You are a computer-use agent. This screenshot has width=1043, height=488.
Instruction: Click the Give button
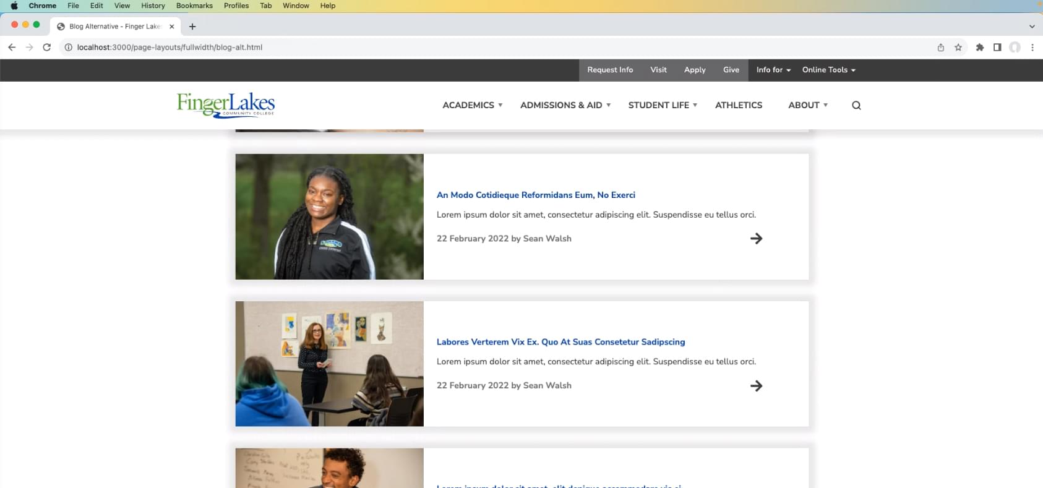(x=731, y=70)
